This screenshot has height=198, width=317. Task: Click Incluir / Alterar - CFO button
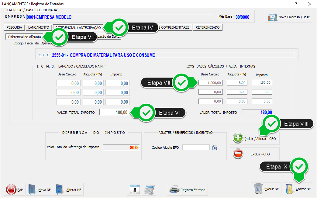click(254, 139)
